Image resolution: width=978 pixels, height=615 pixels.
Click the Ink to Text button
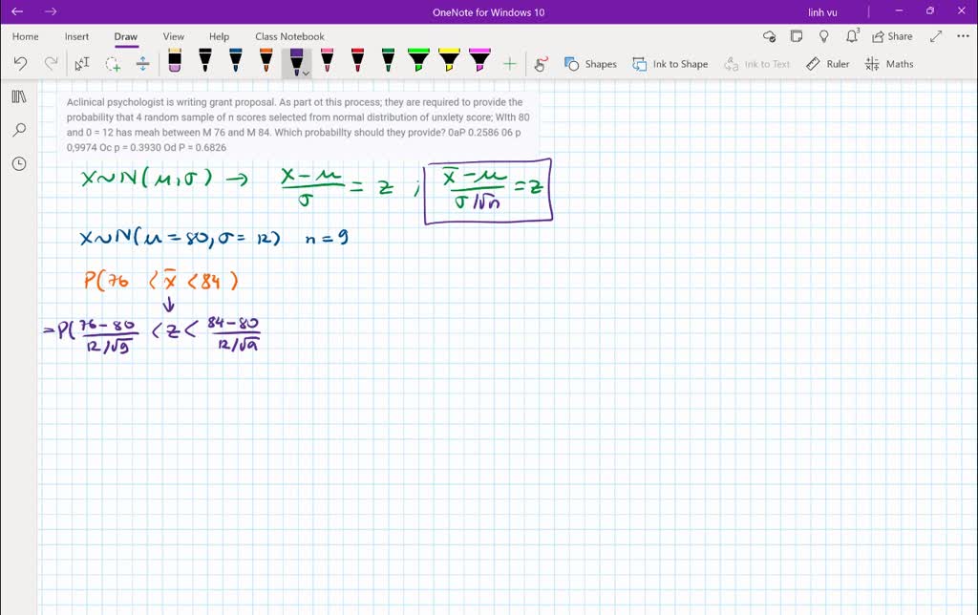tap(756, 64)
